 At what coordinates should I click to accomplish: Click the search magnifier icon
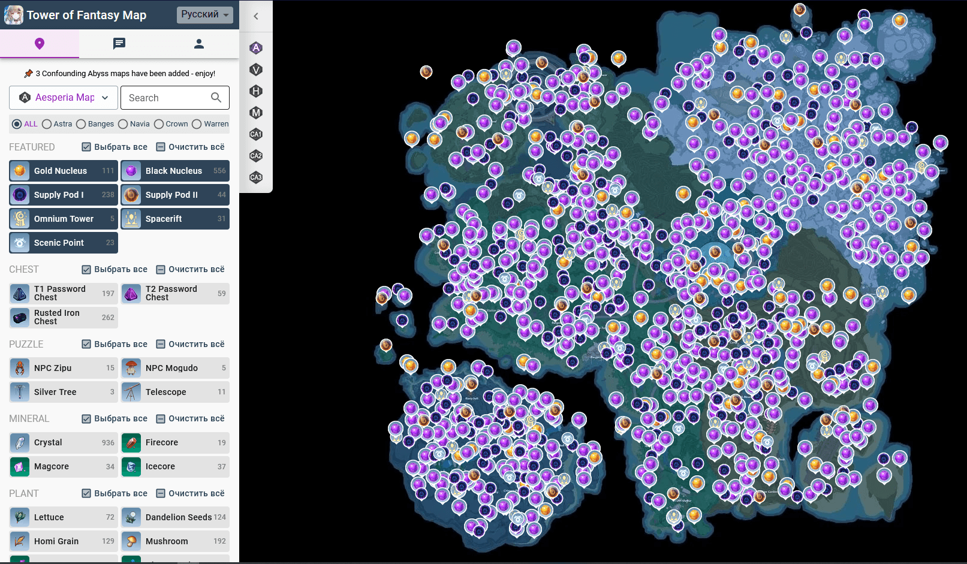[x=216, y=98]
